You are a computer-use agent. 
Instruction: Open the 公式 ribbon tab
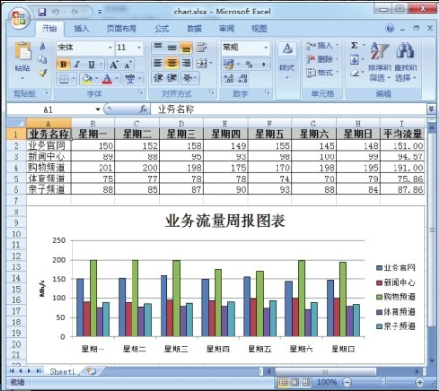[x=161, y=29]
